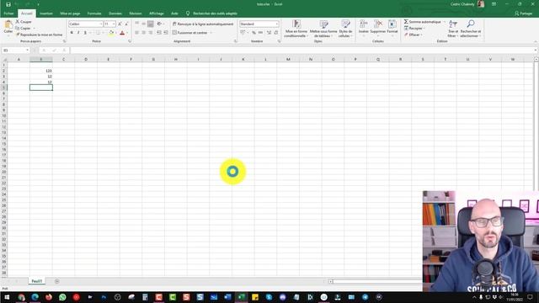Click the Coller paste icon

8,24
